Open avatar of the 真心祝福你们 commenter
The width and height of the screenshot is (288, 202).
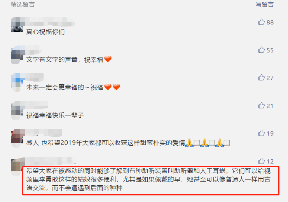(17, 25)
